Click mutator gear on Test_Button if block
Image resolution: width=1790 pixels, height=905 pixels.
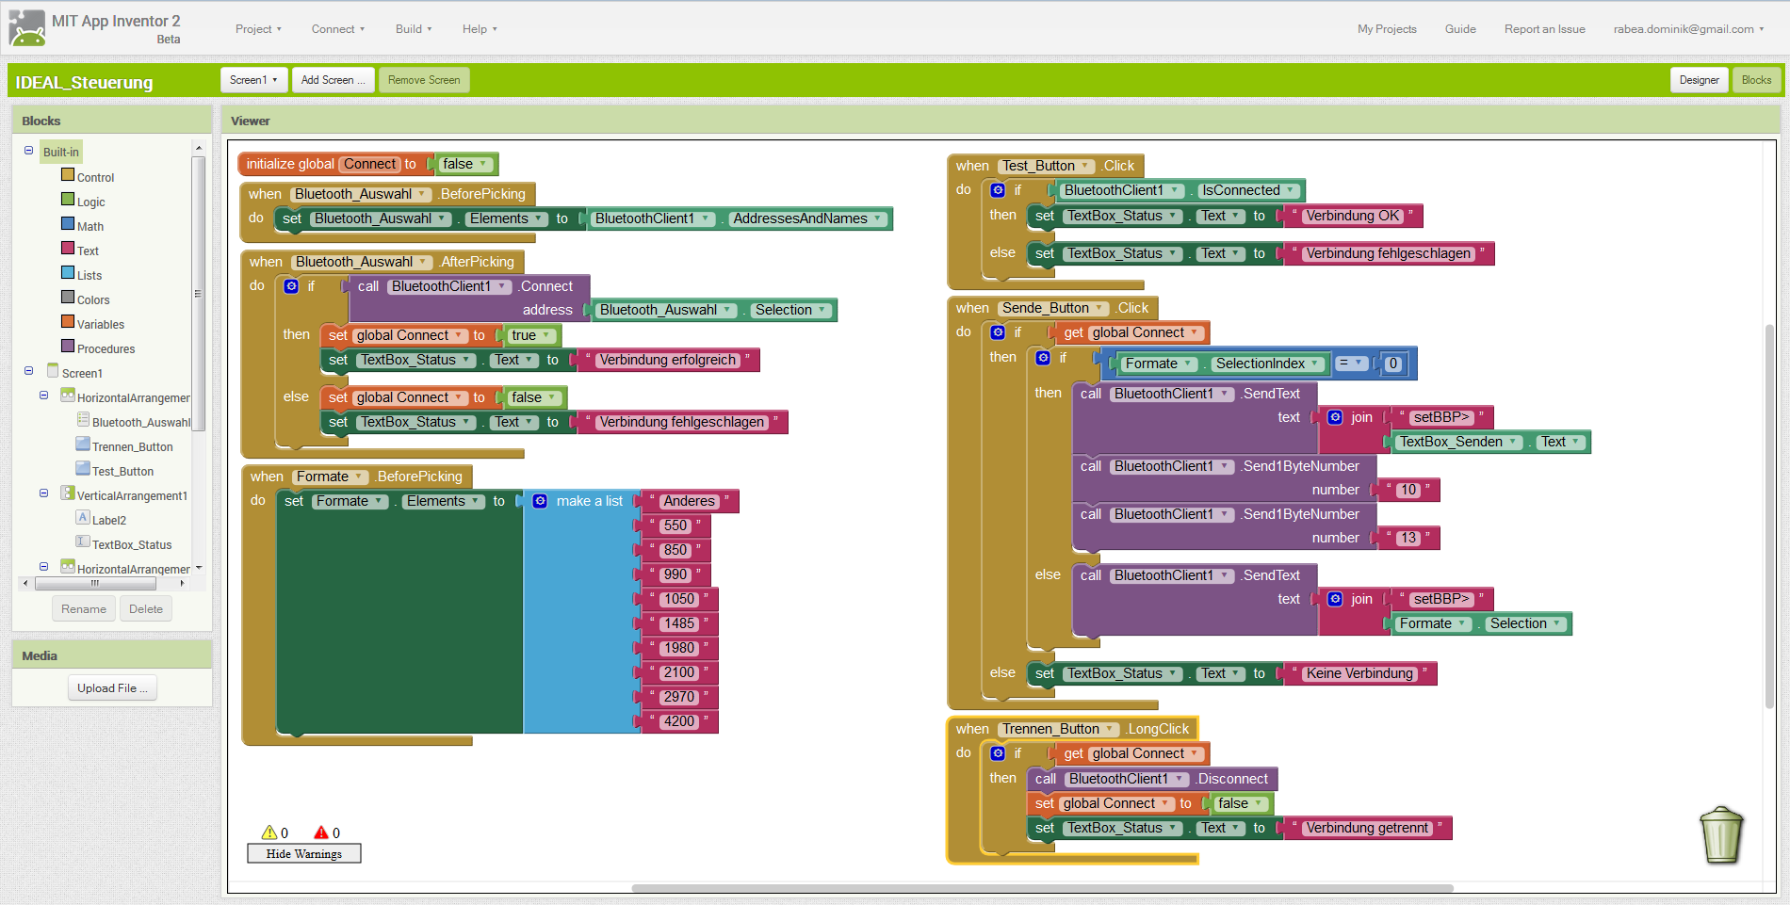(998, 190)
